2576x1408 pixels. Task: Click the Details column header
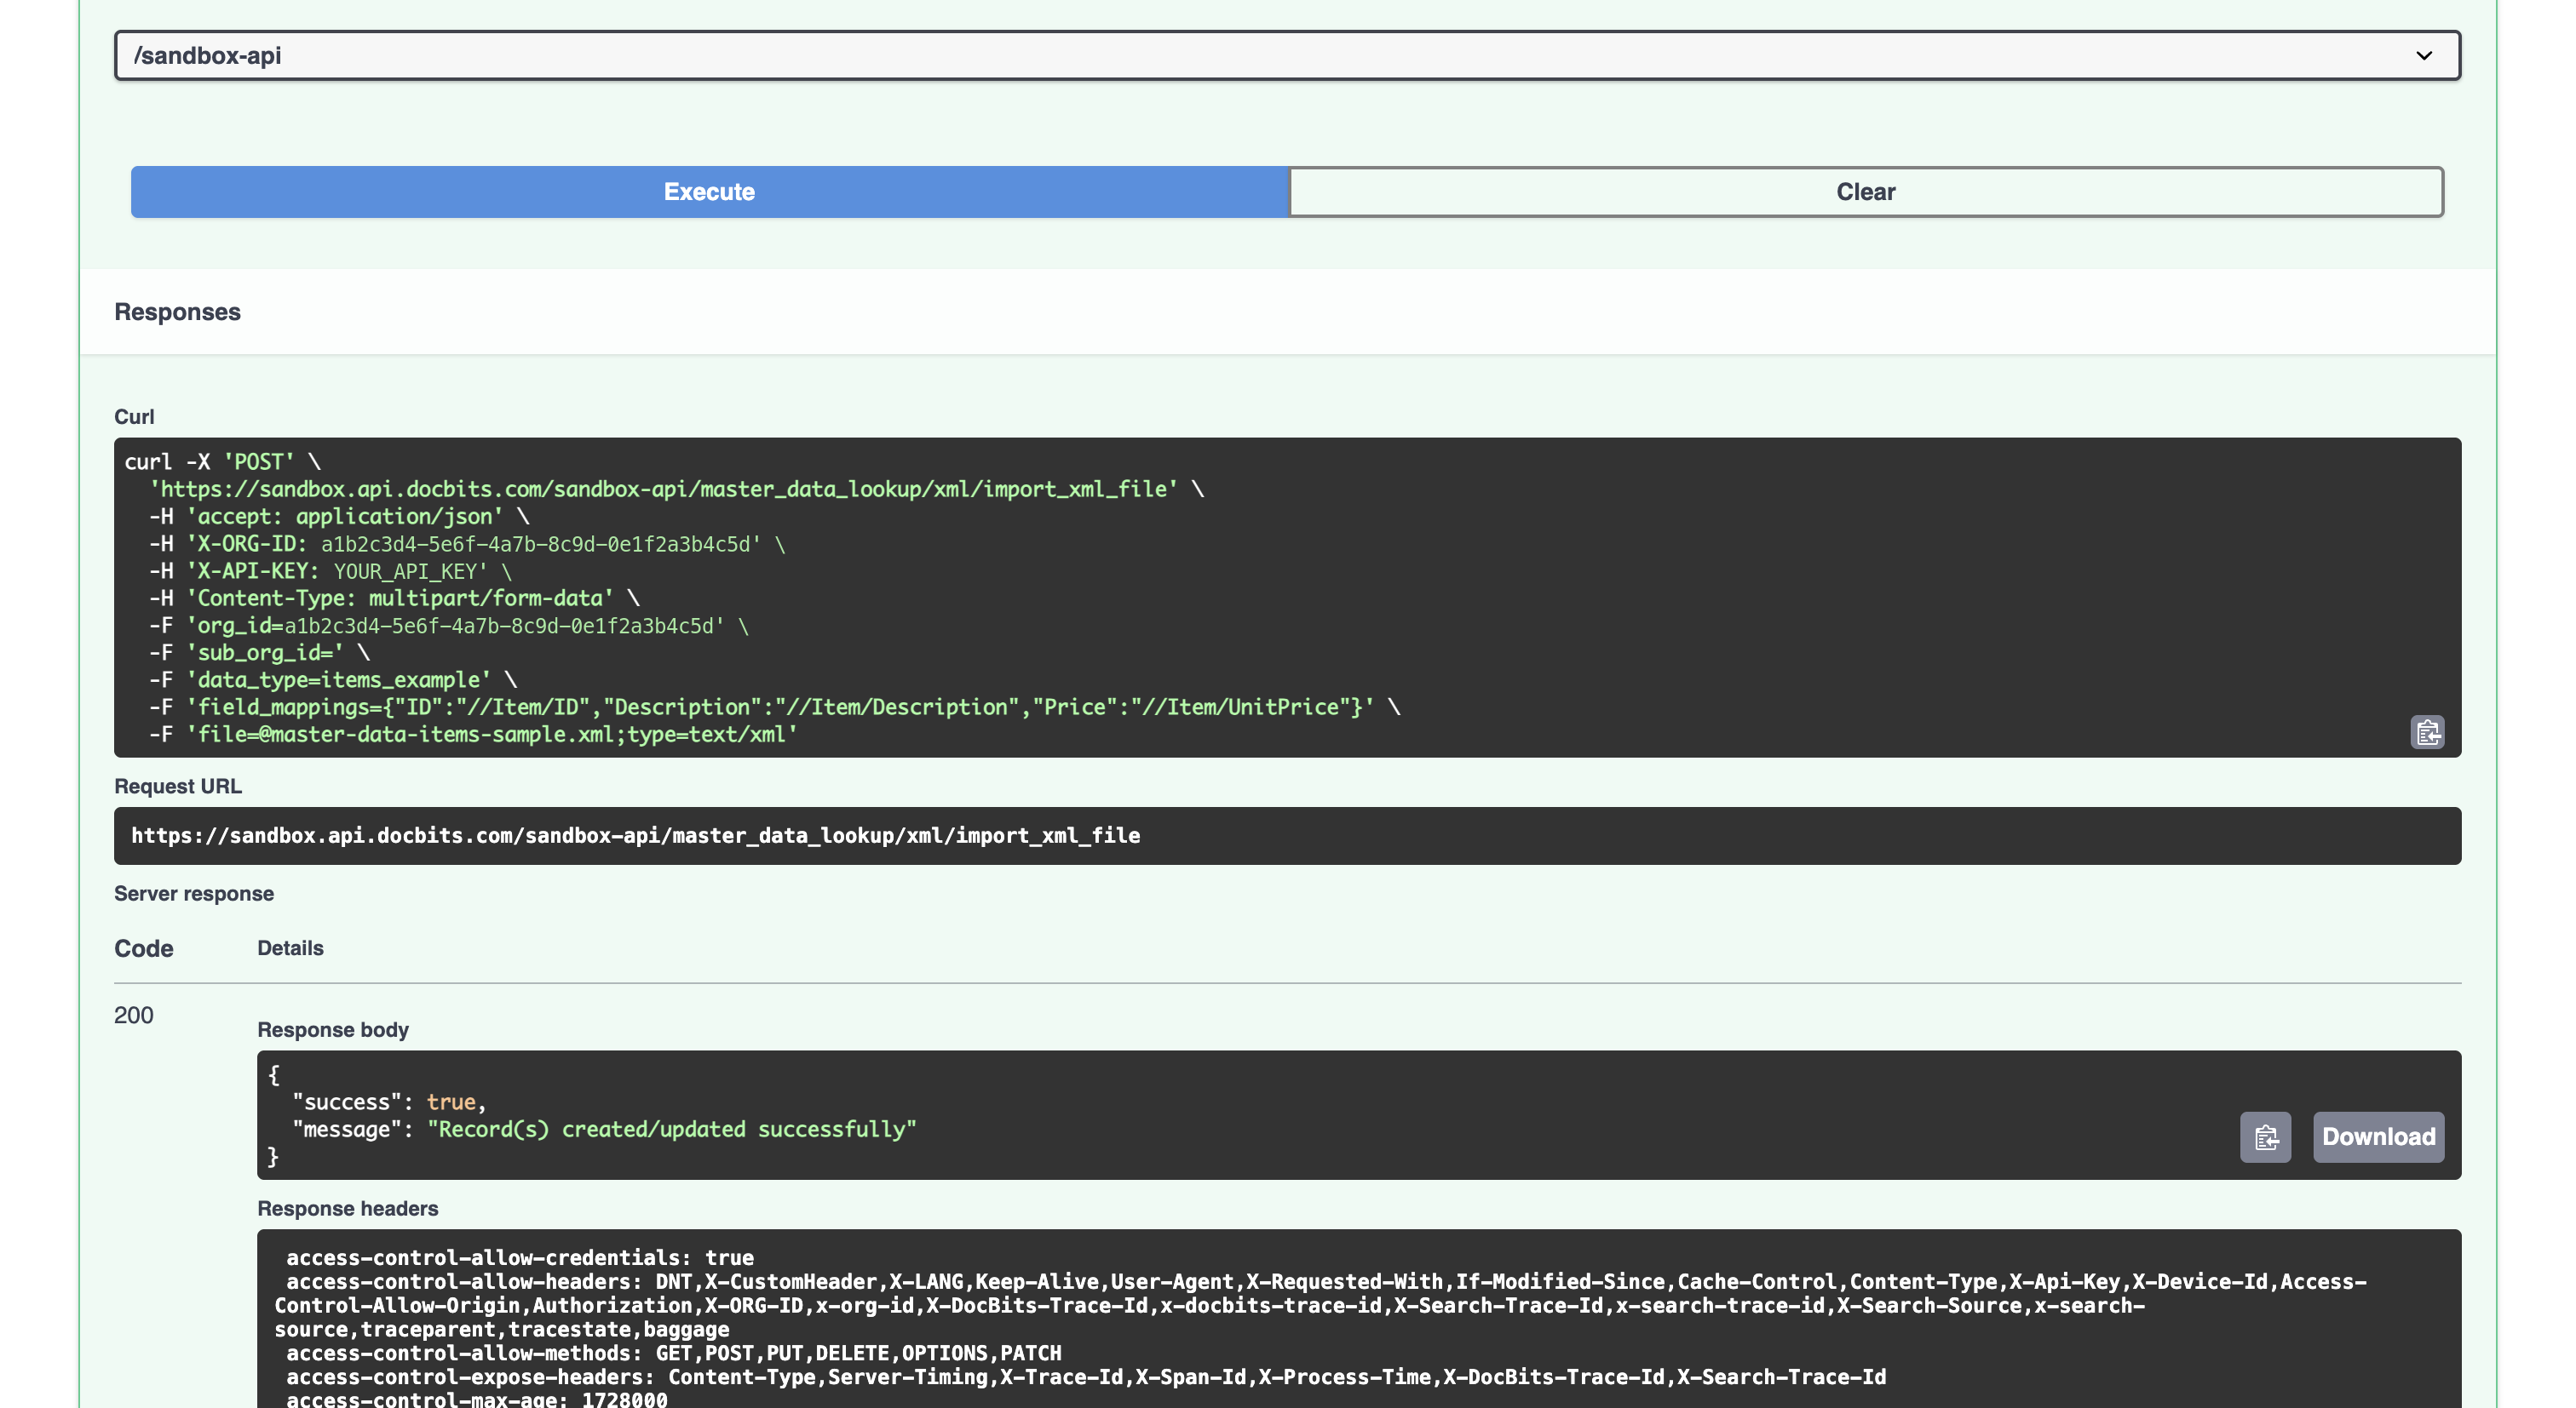tap(290, 948)
